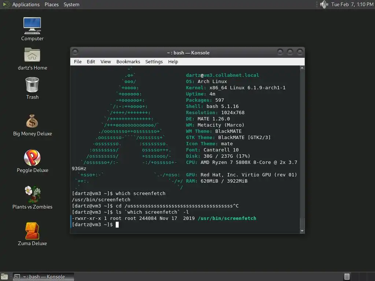Viewport: 375px width, 281px height.
Task: Click Konsole scrollbar up arrow
Action: [302, 68]
